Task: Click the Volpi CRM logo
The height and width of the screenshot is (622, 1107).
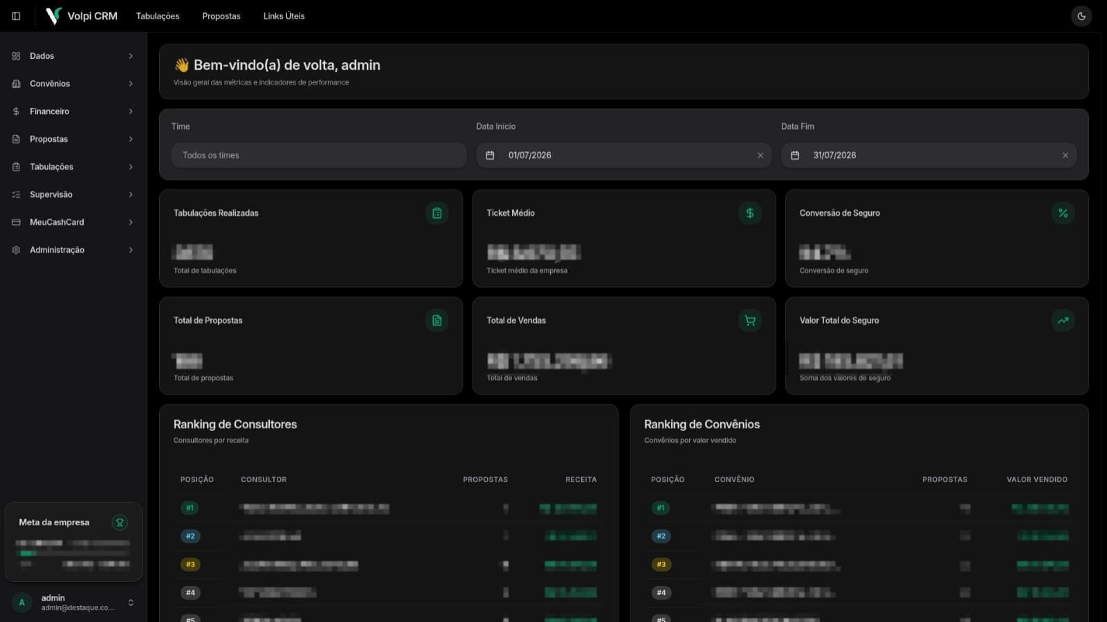Action: point(82,16)
